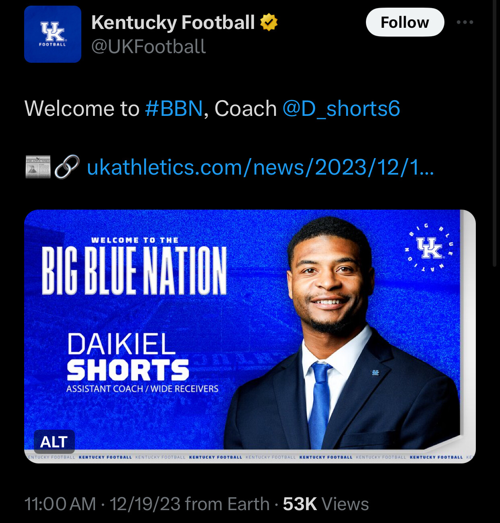The height and width of the screenshot is (523, 500).
Task: Click the scrollbar on the right edge
Action: point(496,133)
